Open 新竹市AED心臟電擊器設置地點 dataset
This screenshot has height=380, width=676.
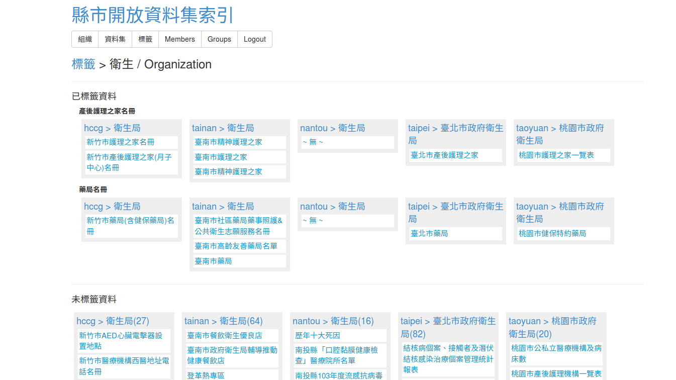click(x=121, y=341)
